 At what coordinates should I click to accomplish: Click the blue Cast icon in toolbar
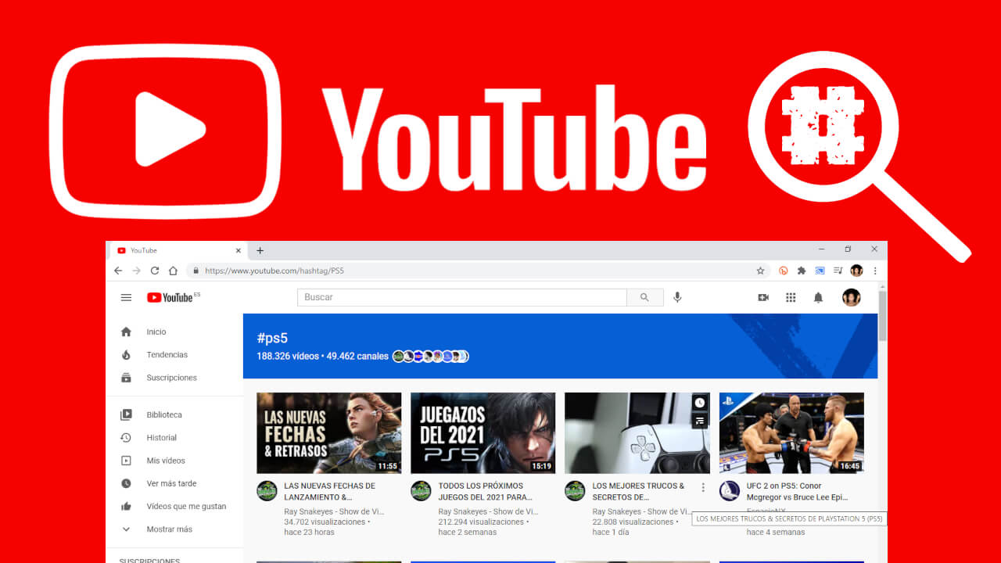click(x=820, y=271)
